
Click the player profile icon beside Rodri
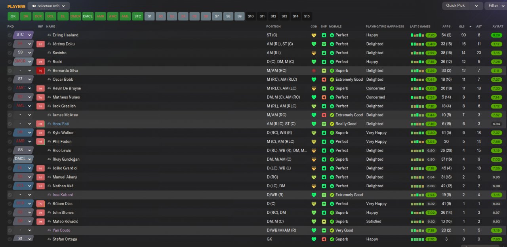point(49,62)
